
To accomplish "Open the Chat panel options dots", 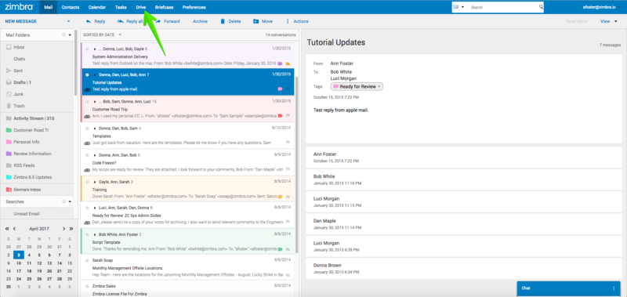I will click(614, 288).
